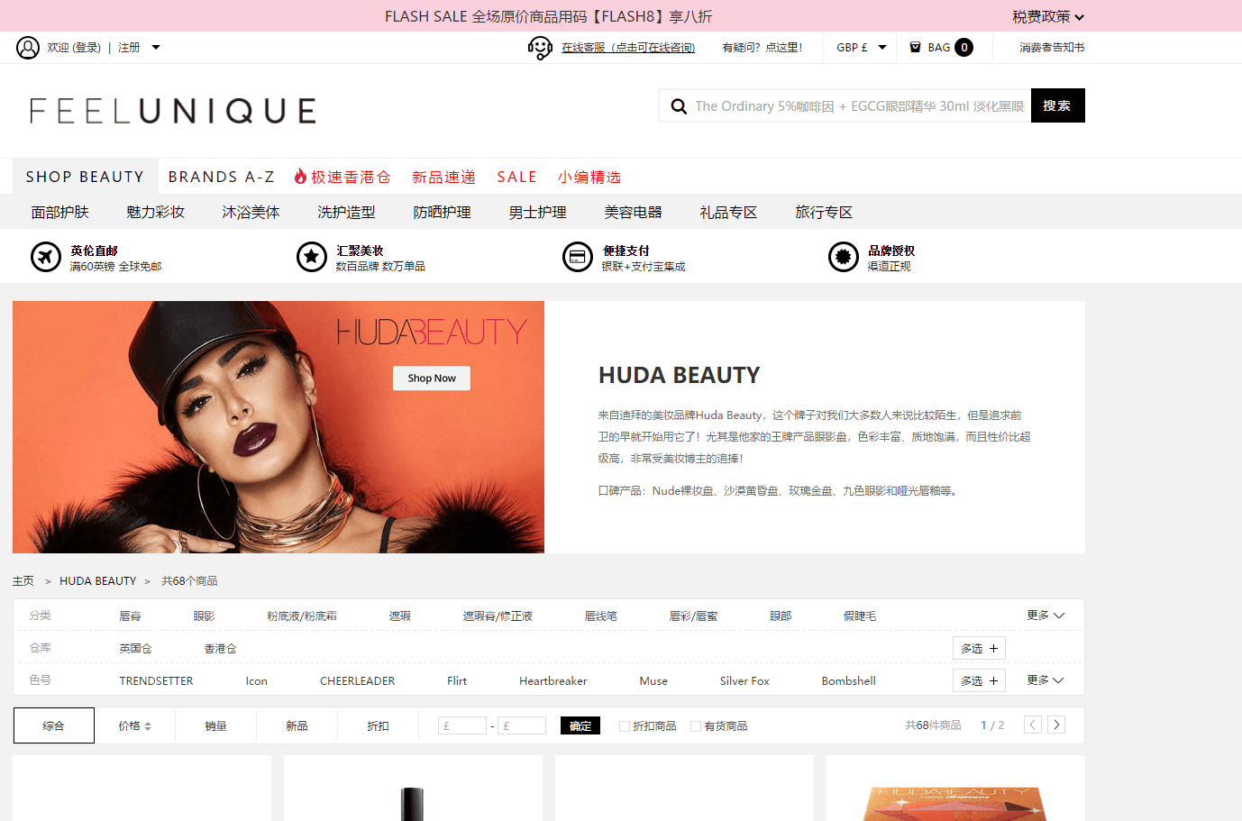This screenshot has height=821, width=1242.
Task: Click the 确定 price confirm button
Action: click(x=580, y=726)
